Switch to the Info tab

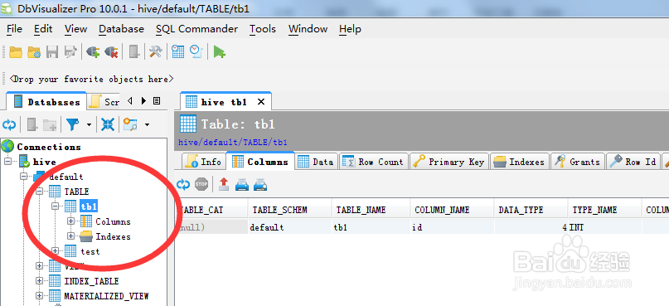(203, 162)
